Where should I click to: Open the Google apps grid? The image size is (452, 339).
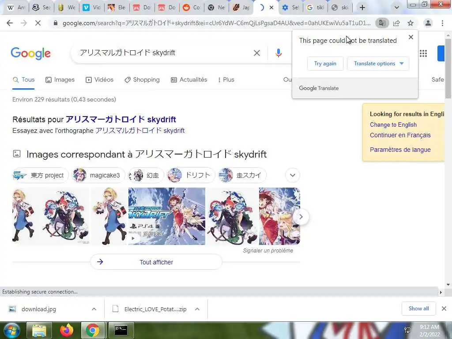click(423, 53)
